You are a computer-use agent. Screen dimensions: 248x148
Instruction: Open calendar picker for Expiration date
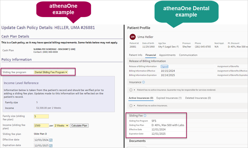[x=51, y=146]
